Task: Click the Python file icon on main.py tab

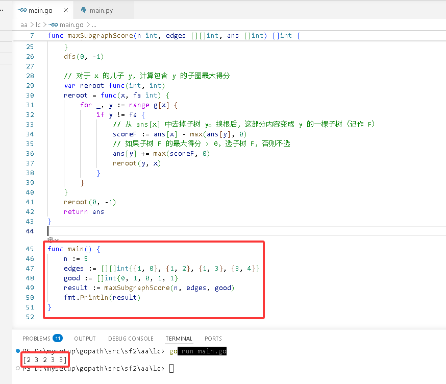Action: coord(84,10)
